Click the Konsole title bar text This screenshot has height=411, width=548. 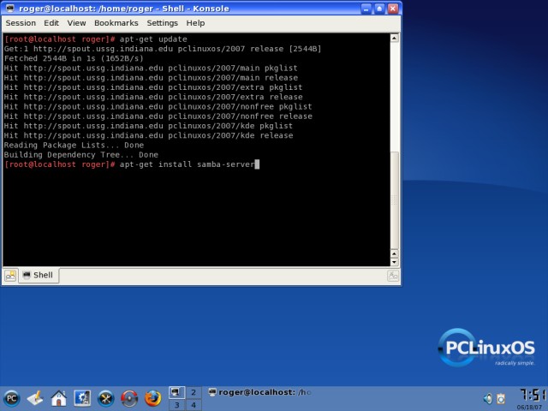pos(124,9)
